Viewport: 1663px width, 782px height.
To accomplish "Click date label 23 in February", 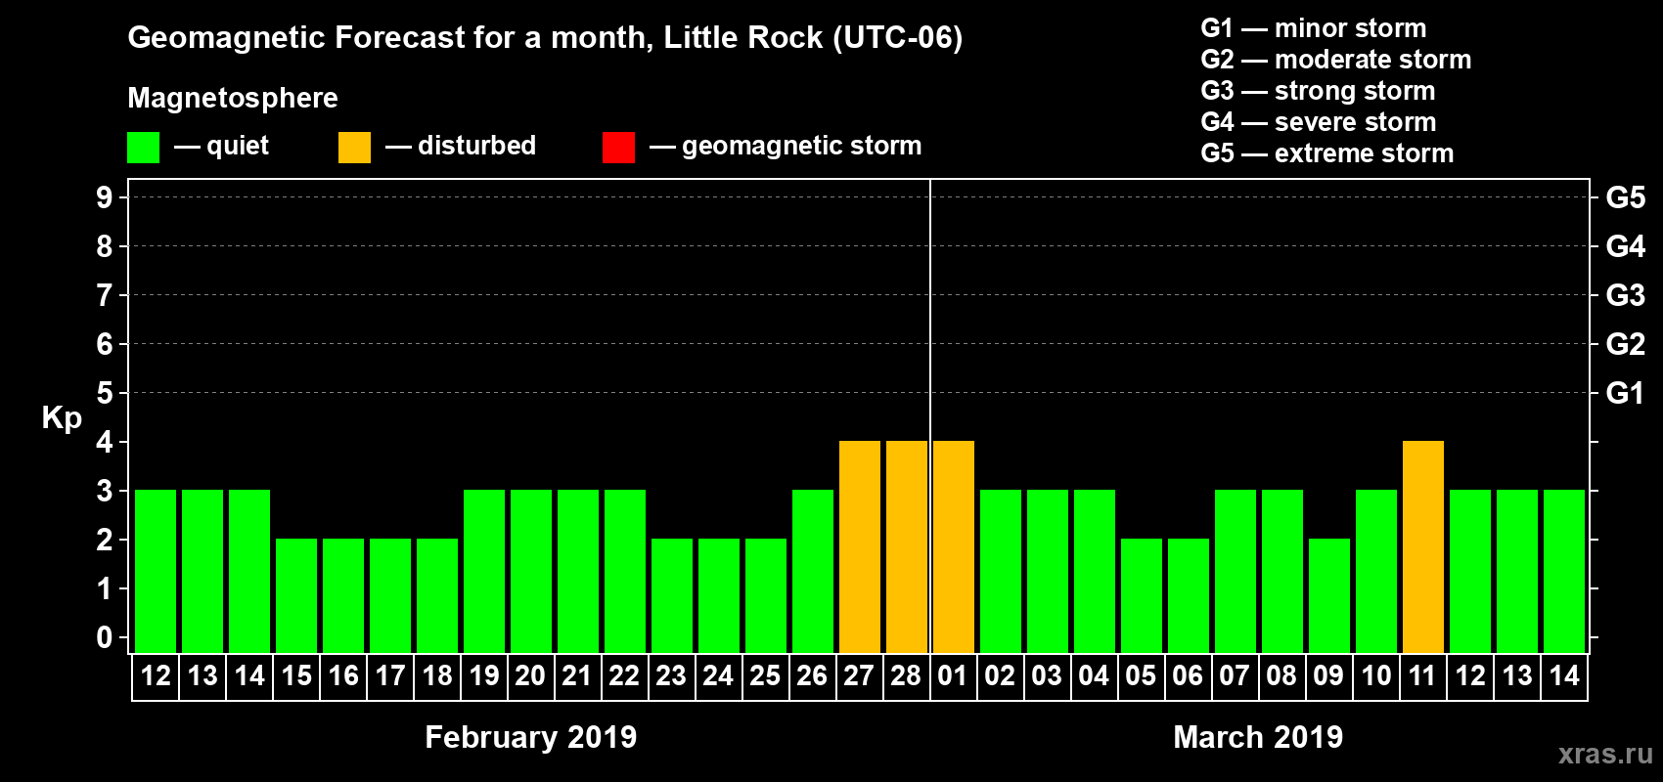I will (x=671, y=676).
